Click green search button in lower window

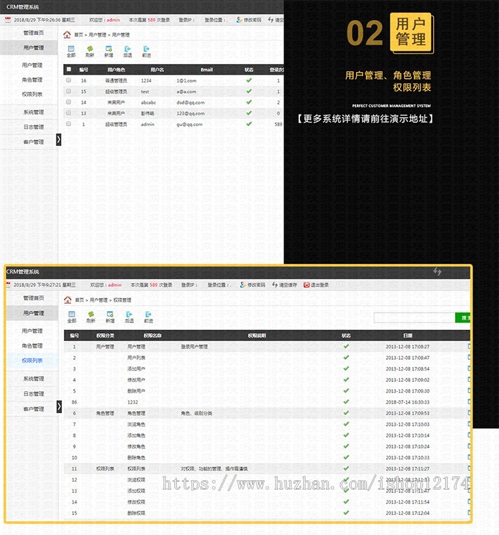[462, 318]
